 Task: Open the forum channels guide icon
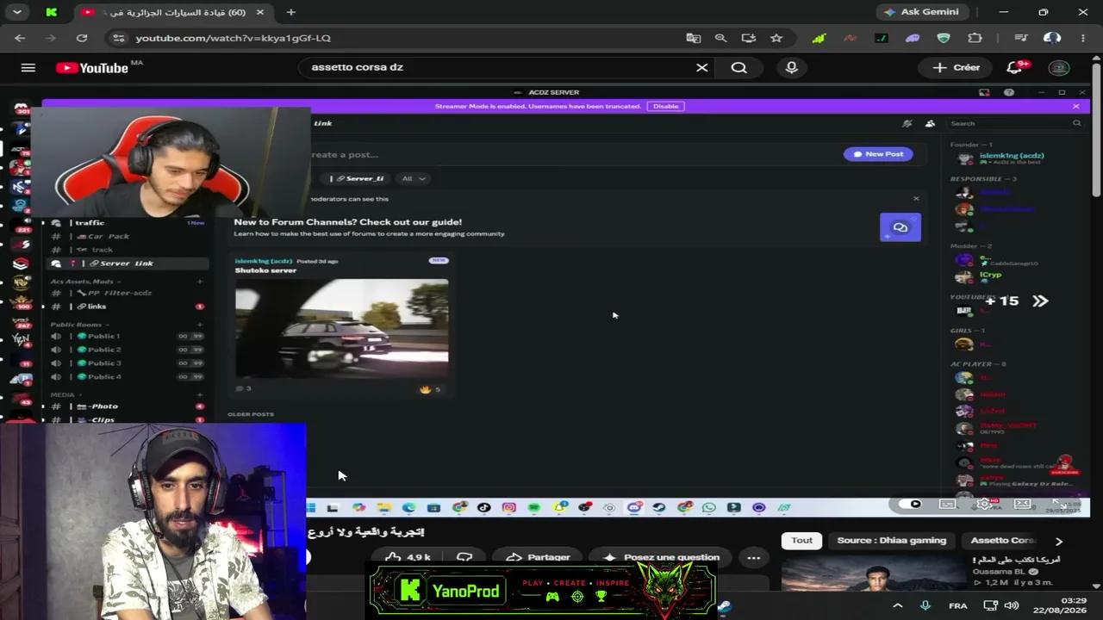coord(900,227)
